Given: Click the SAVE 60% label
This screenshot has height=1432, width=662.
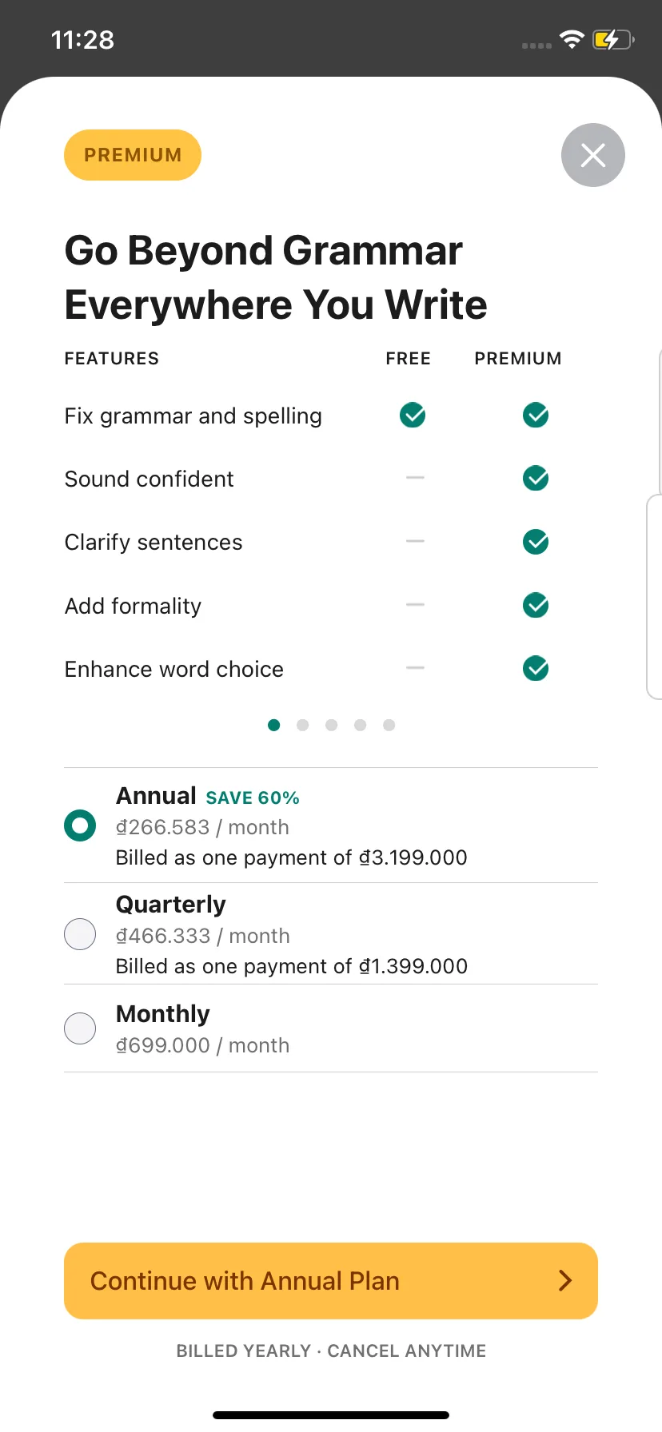Looking at the screenshot, I should [253, 798].
